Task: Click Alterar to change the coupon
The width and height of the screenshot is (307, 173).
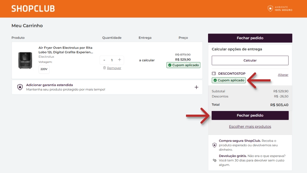Action: tap(283, 75)
